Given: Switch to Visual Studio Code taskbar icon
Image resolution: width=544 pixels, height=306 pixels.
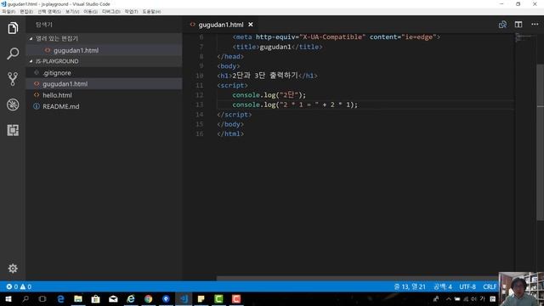Looking at the screenshot, I should click(184, 298).
